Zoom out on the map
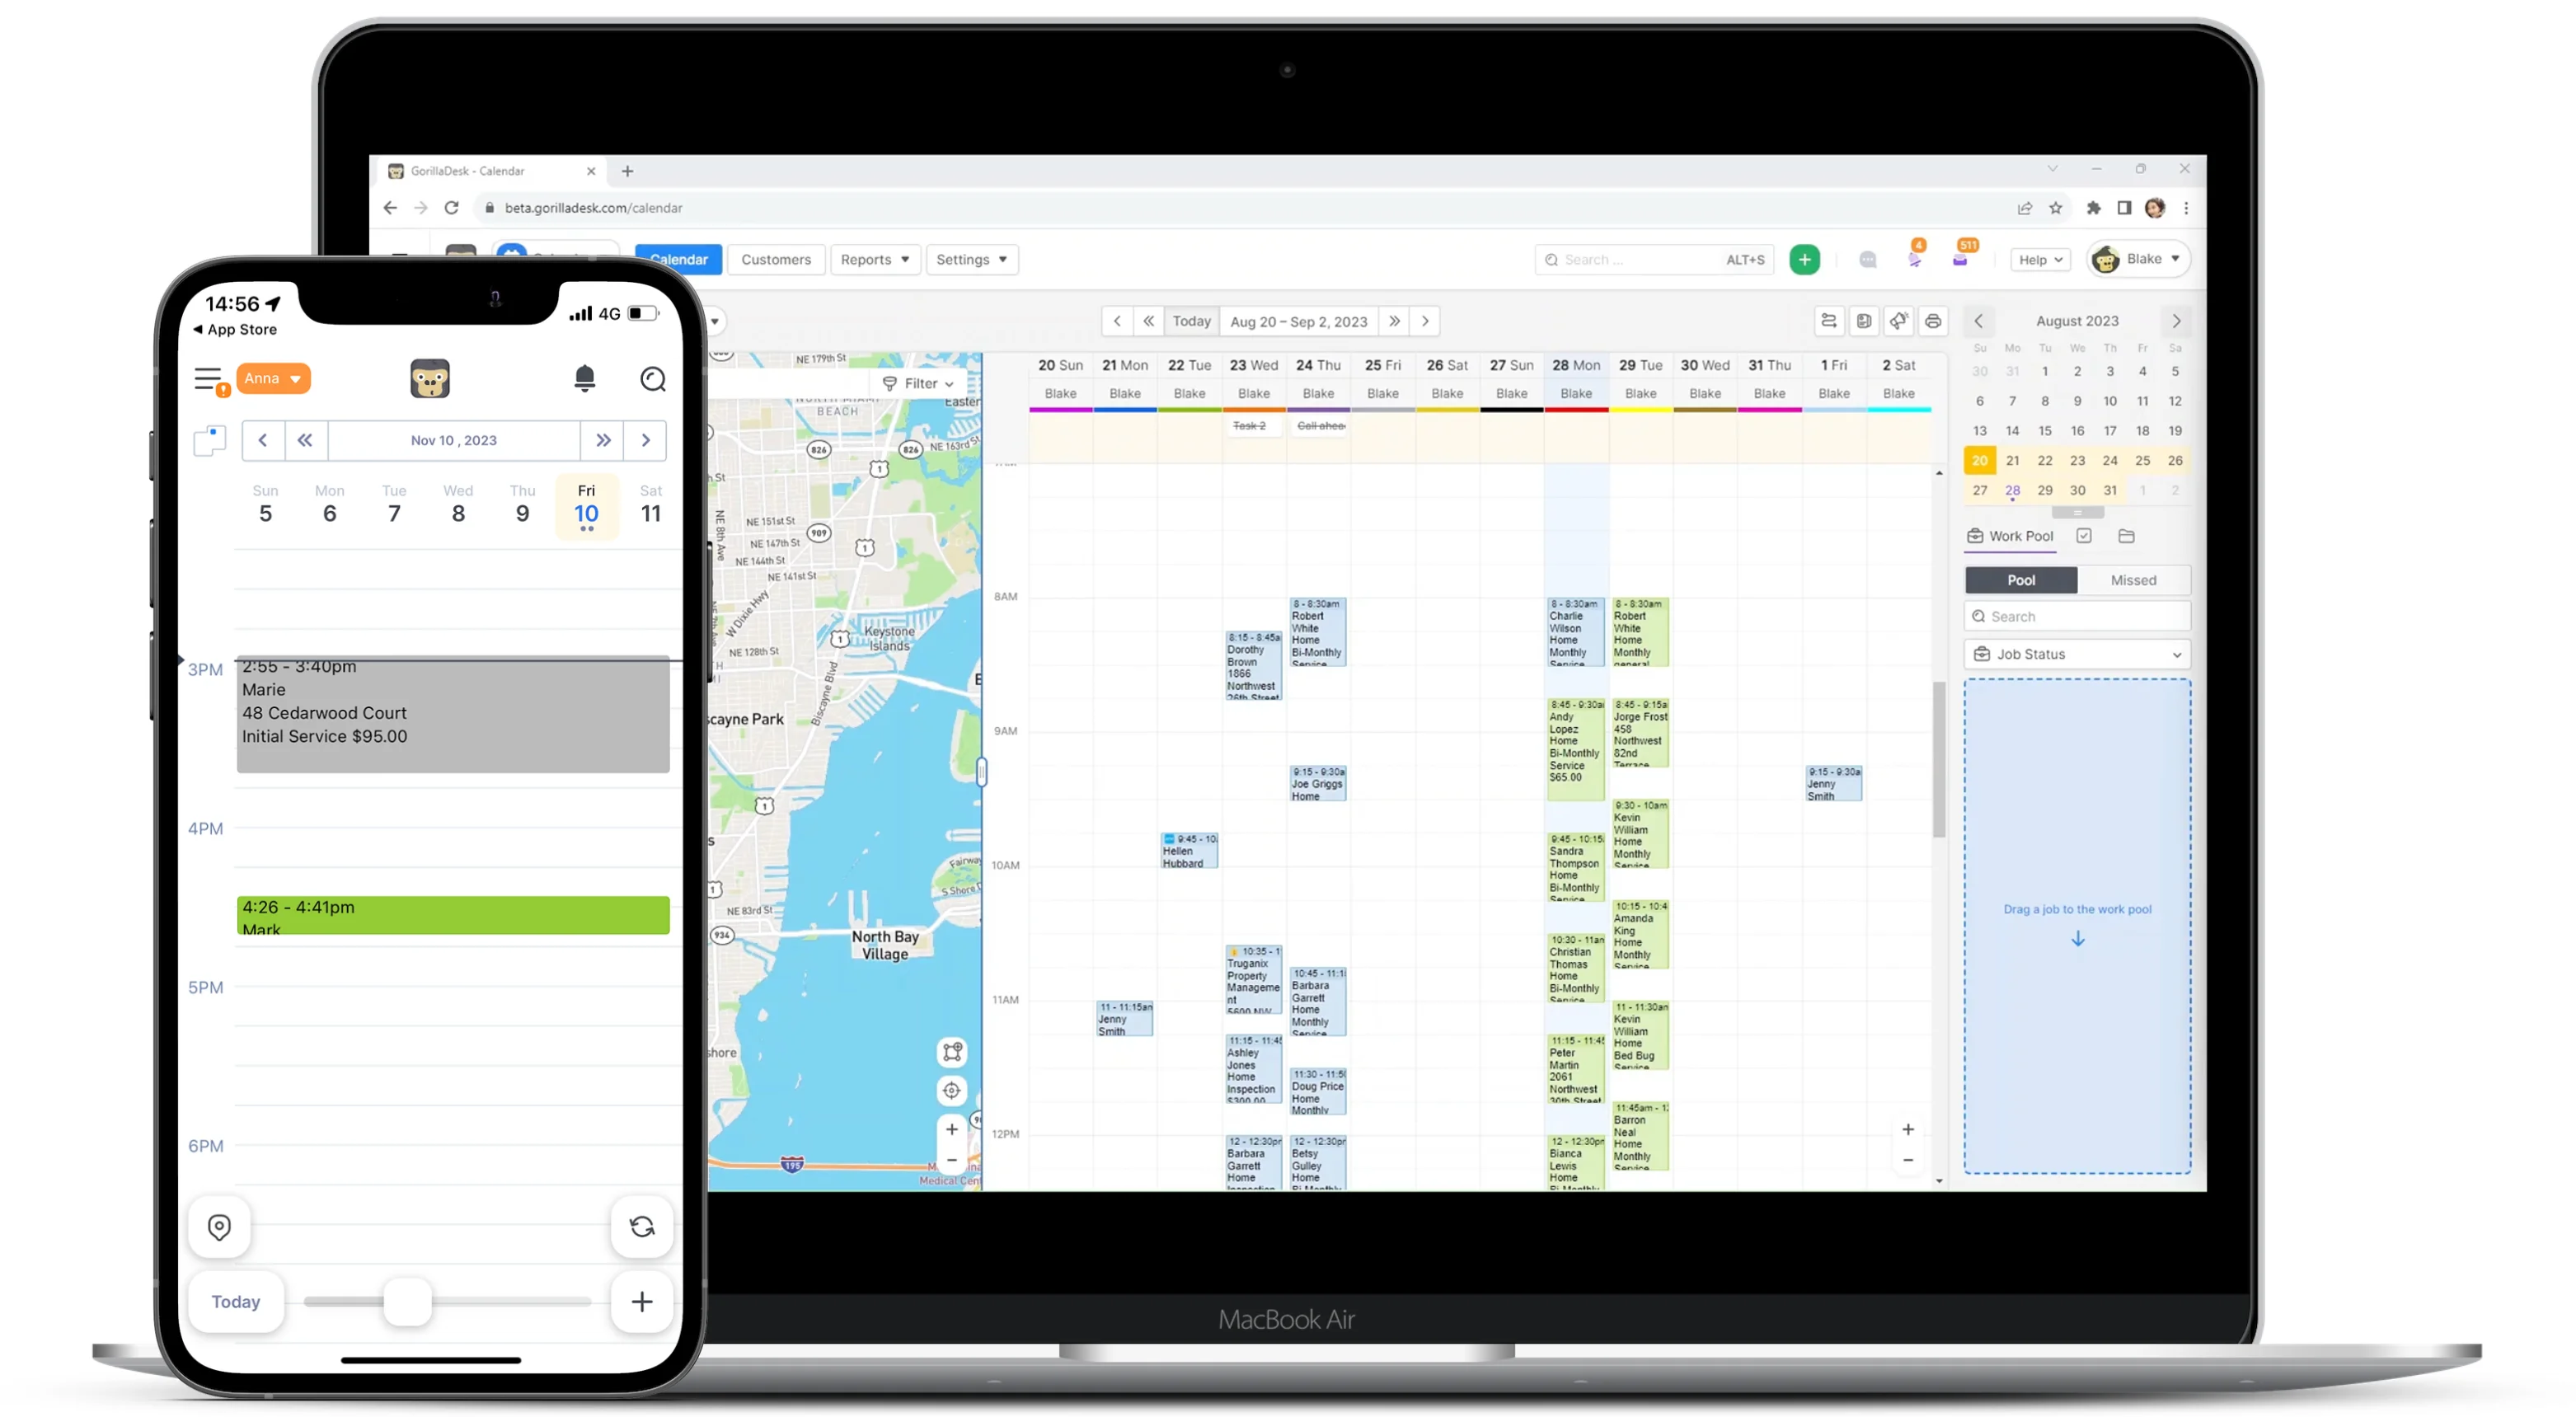This screenshot has width=2576, height=1417. click(x=952, y=1161)
